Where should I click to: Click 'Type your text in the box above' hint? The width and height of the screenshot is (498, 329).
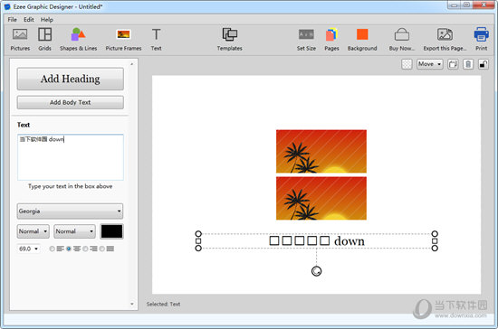pos(71,186)
